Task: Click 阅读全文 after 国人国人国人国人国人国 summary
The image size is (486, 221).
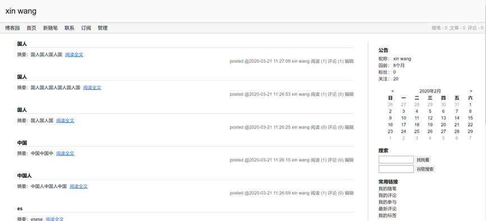Action: 92,88
